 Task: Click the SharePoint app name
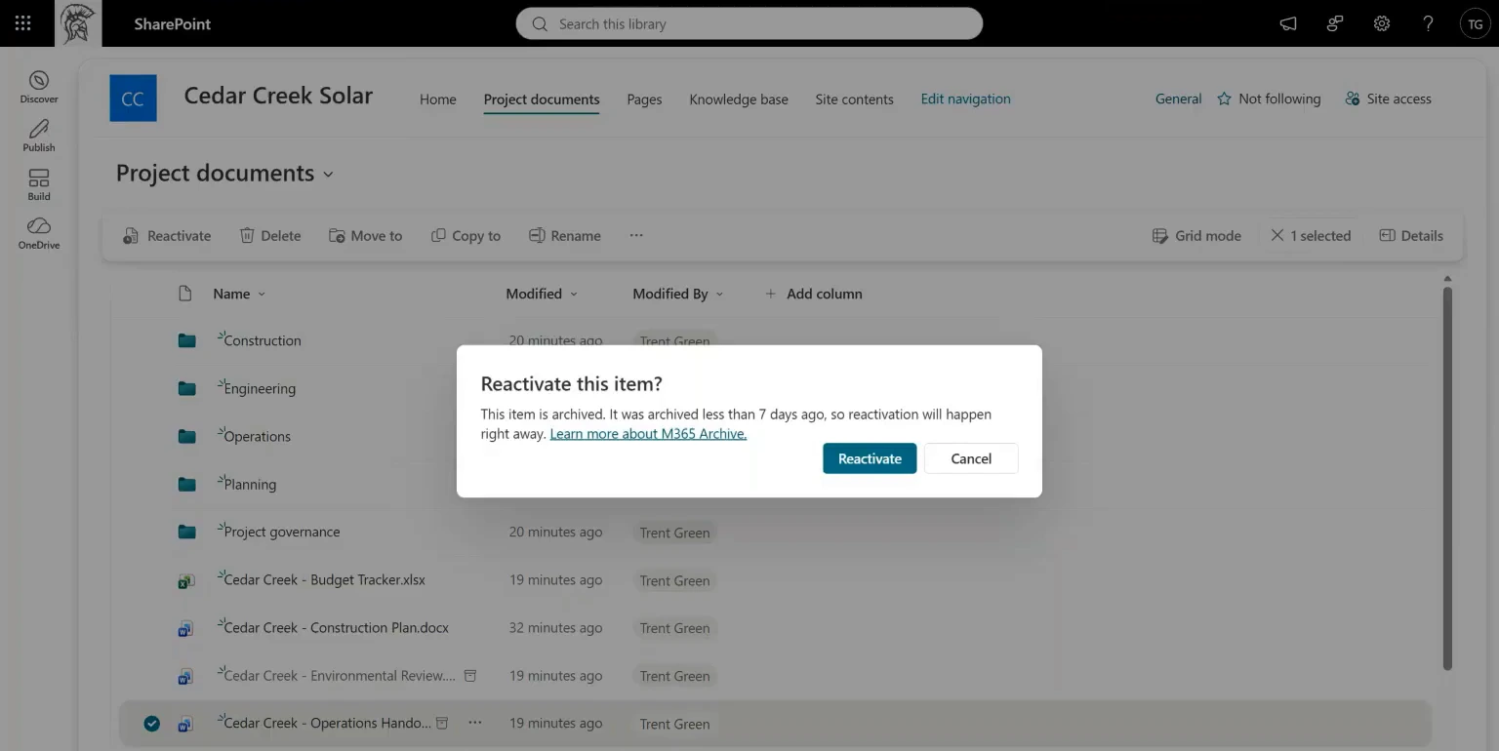click(173, 23)
